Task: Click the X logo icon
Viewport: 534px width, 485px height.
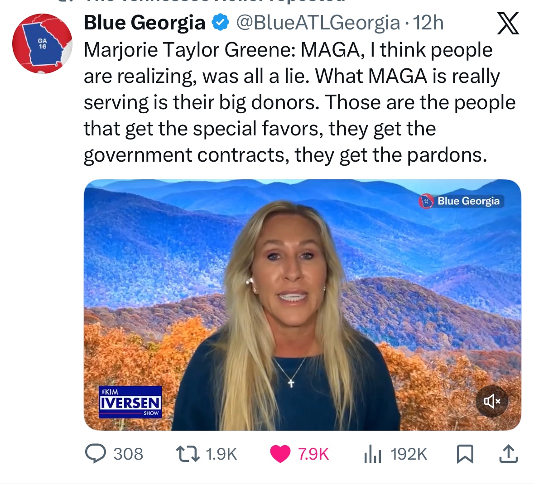Action: tap(508, 23)
